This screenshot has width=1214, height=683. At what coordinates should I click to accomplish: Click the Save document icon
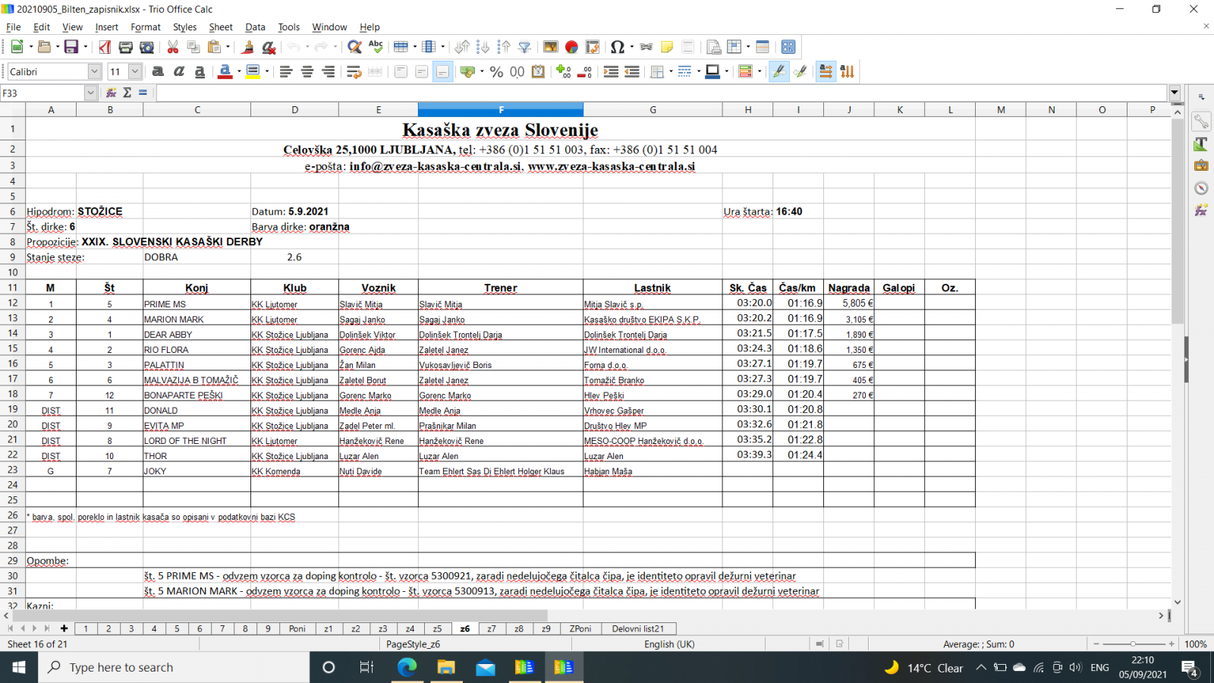[71, 47]
